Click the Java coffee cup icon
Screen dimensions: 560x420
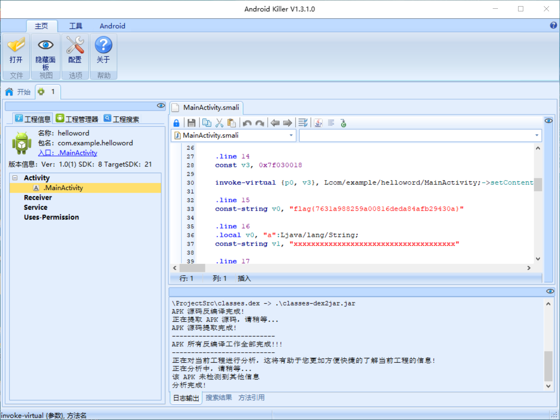tap(318, 123)
